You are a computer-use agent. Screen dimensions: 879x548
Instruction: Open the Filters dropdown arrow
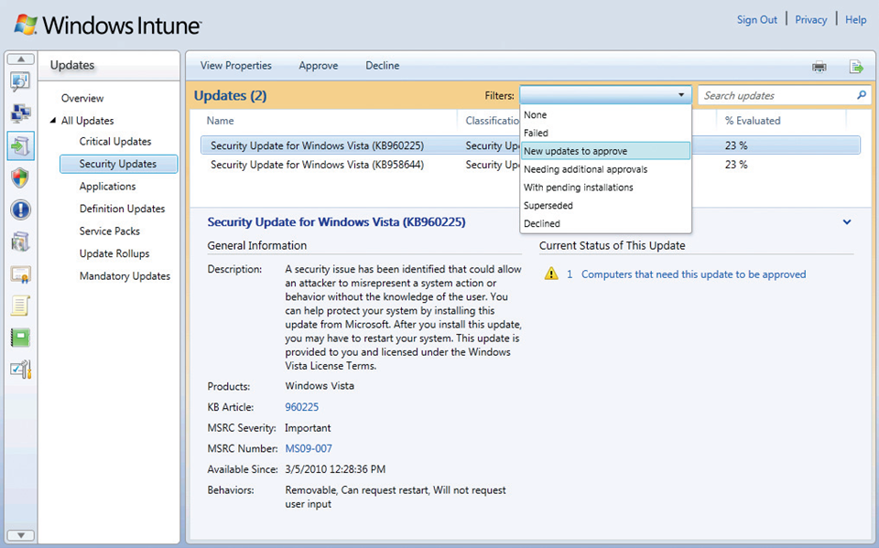tap(681, 95)
